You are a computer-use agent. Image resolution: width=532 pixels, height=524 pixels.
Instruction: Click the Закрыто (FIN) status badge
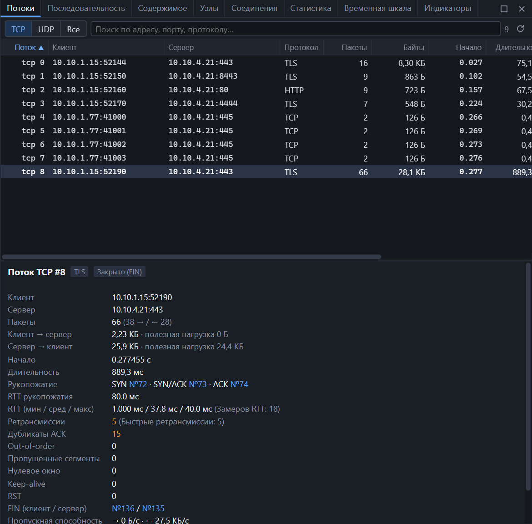pyautogui.click(x=120, y=272)
